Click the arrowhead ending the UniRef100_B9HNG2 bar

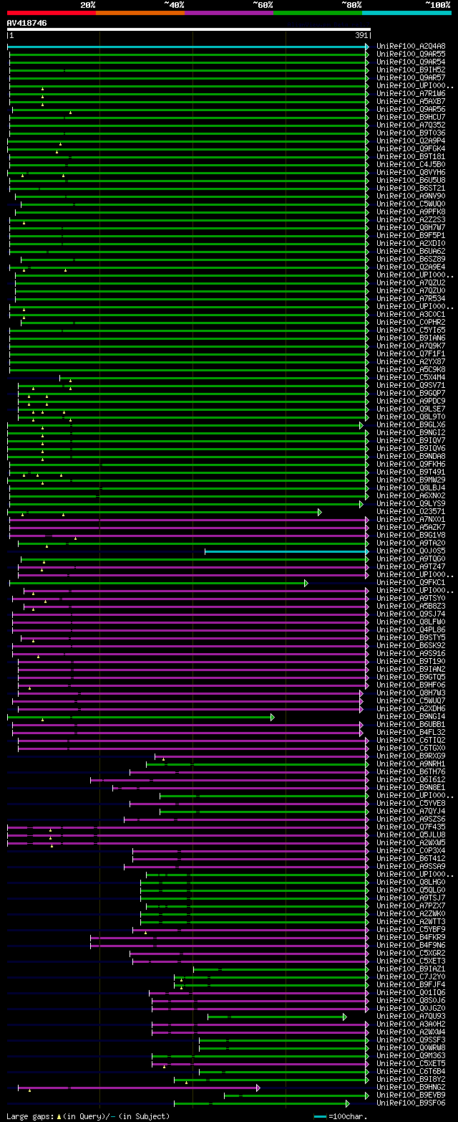click(x=258, y=1088)
